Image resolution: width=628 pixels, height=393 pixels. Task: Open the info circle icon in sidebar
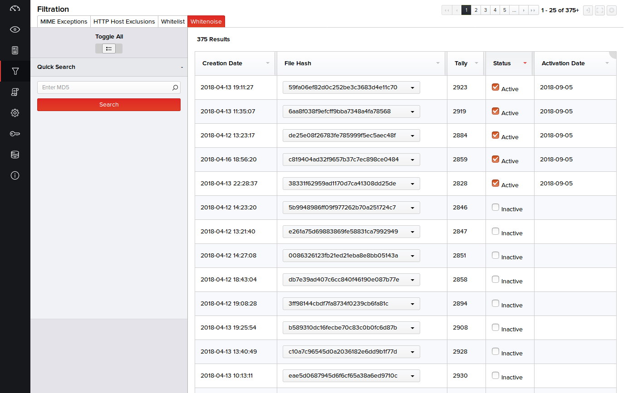tap(15, 175)
